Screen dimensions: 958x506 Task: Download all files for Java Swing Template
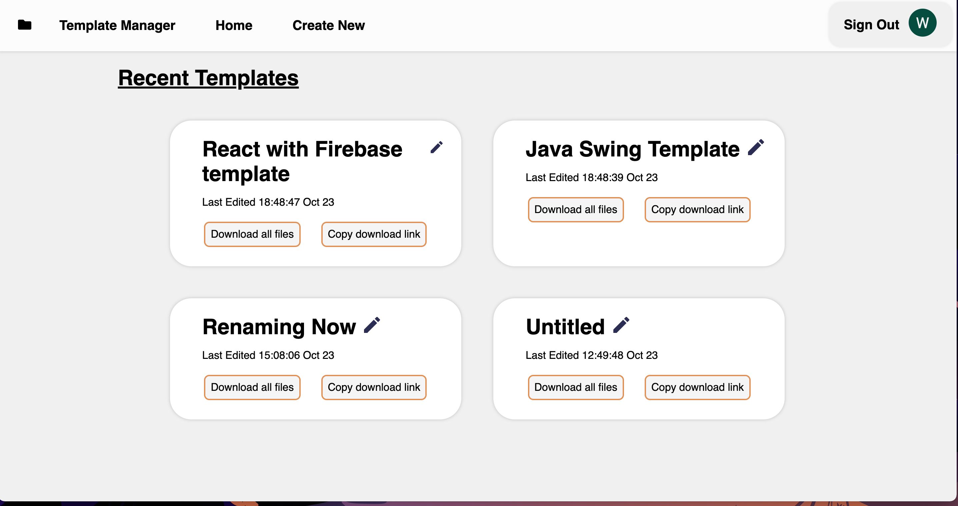(x=575, y=209)
